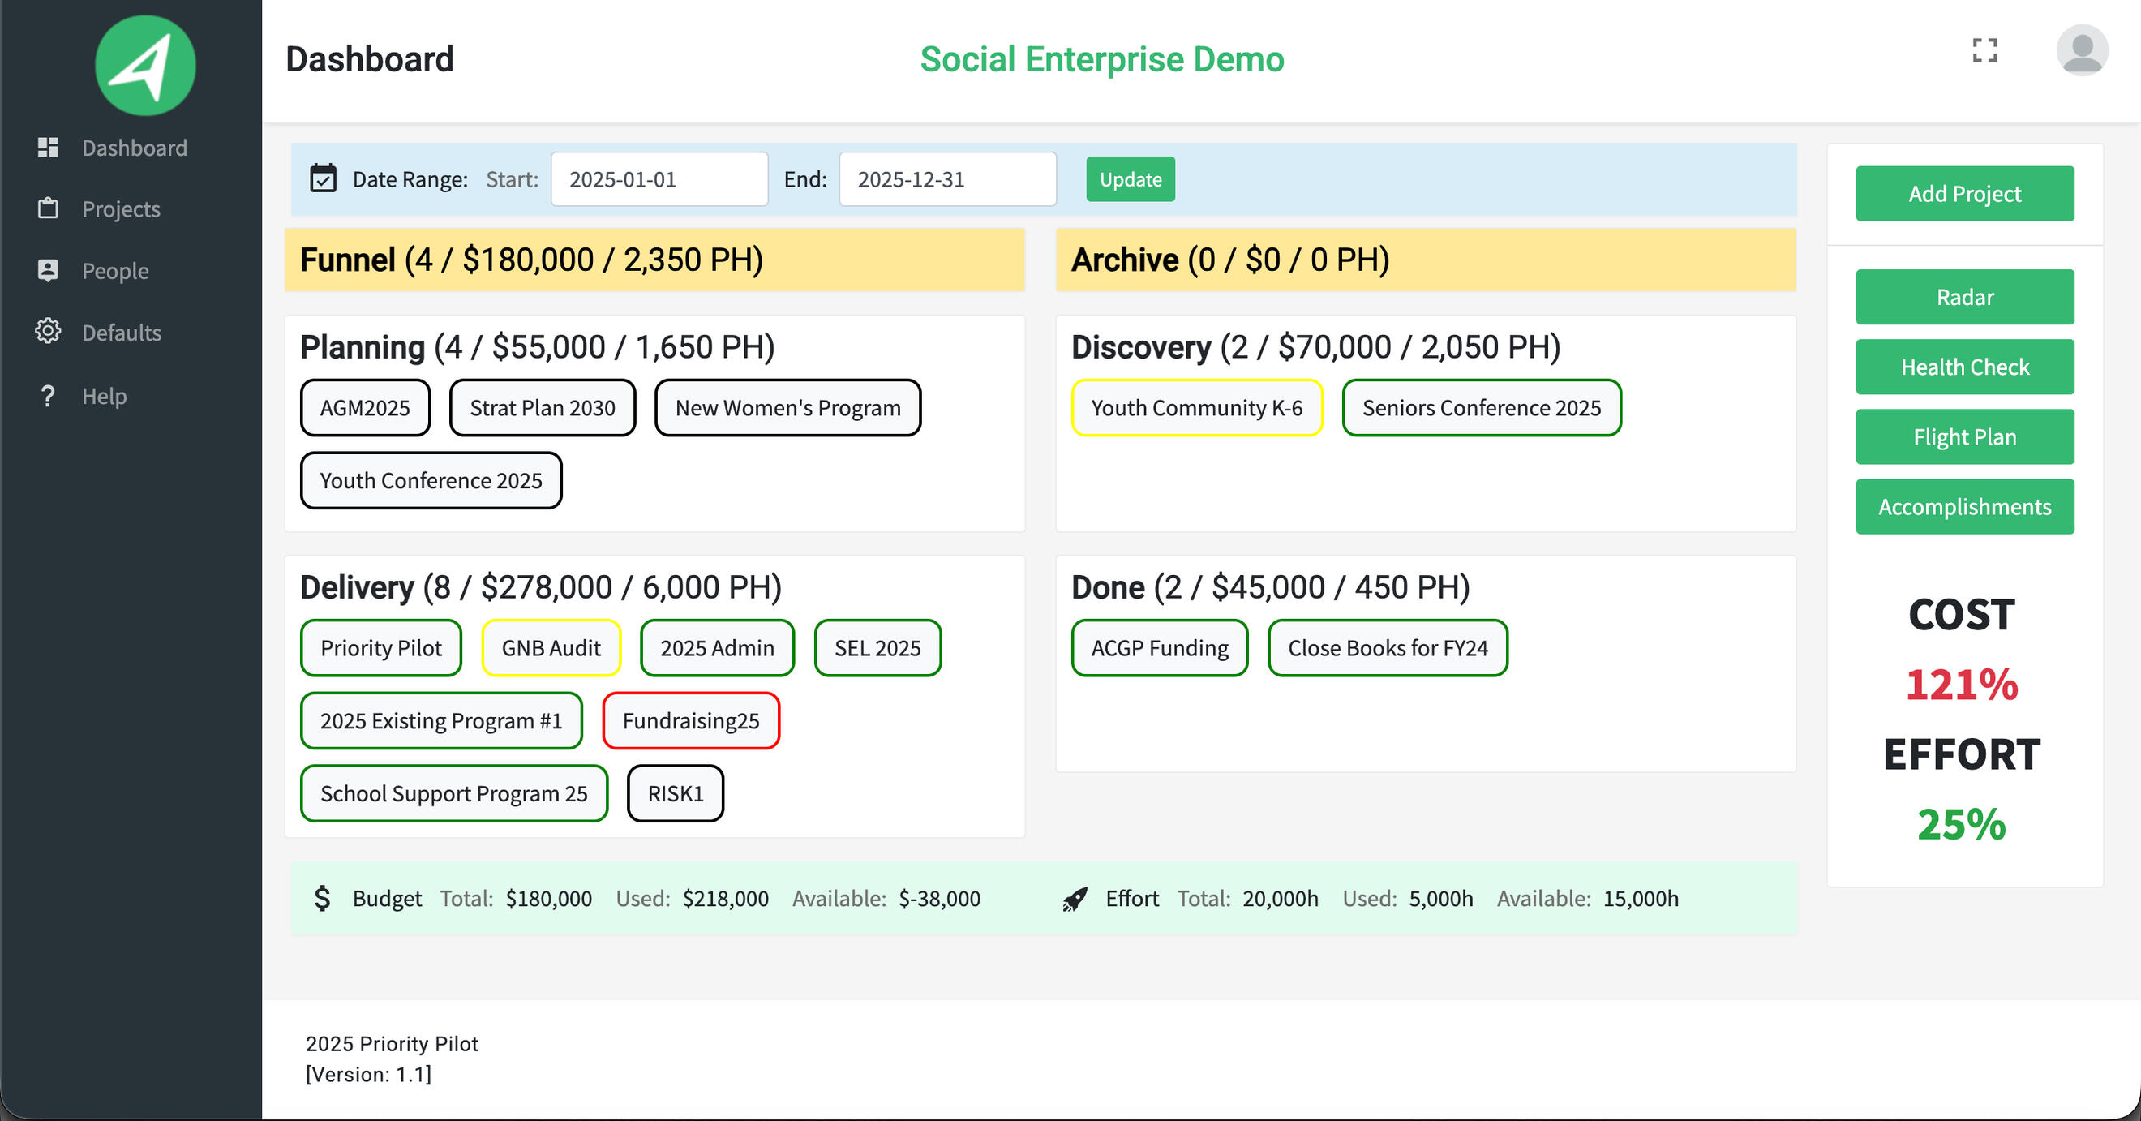The width and height of the screenshot is (2141, 1121).
Task: Click the green paper-plane app logo
Action: pyautogui.click(x=145, y=65)
